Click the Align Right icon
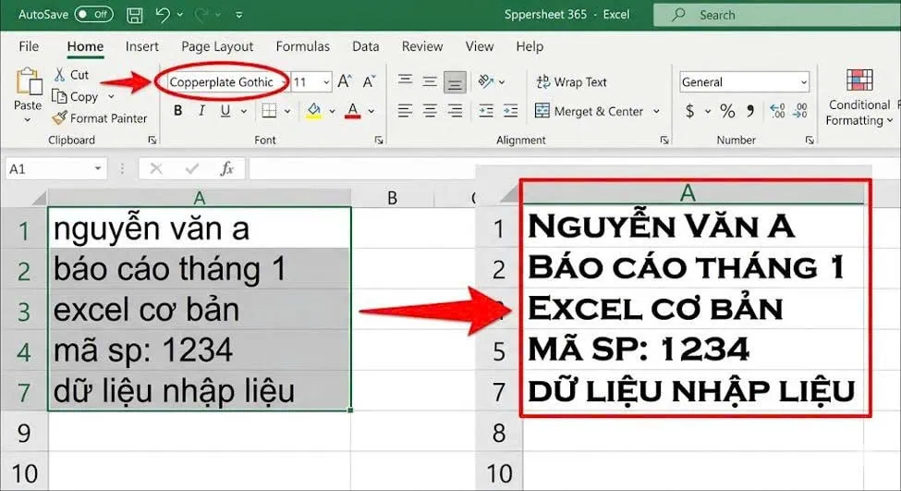The width and height of the screenshot is (901, 491). (455, 110)
